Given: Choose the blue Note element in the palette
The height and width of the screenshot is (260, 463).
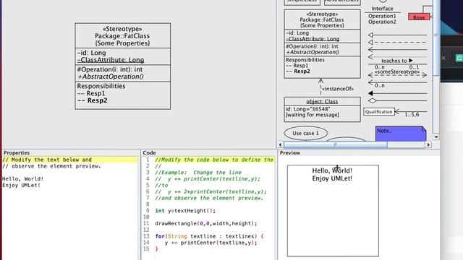Looking at the screenshot, I should click(x=401, y=134).
